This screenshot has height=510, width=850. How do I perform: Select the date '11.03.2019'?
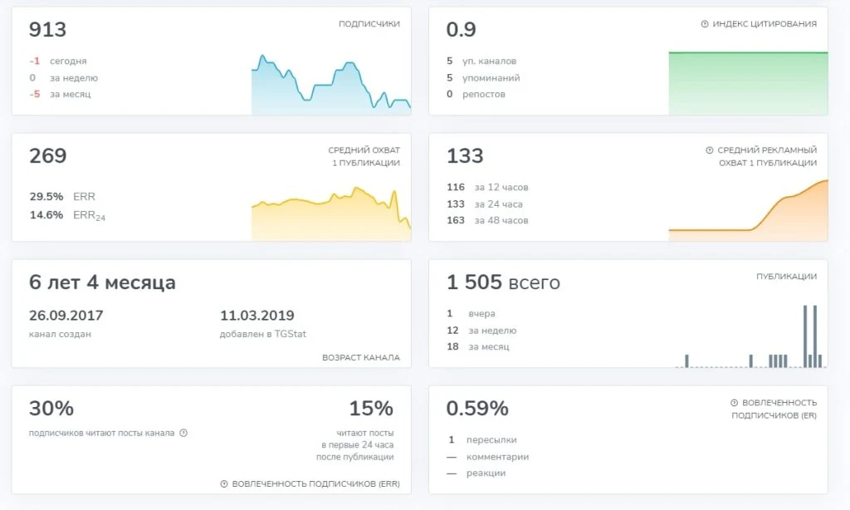tap(257, 316)
